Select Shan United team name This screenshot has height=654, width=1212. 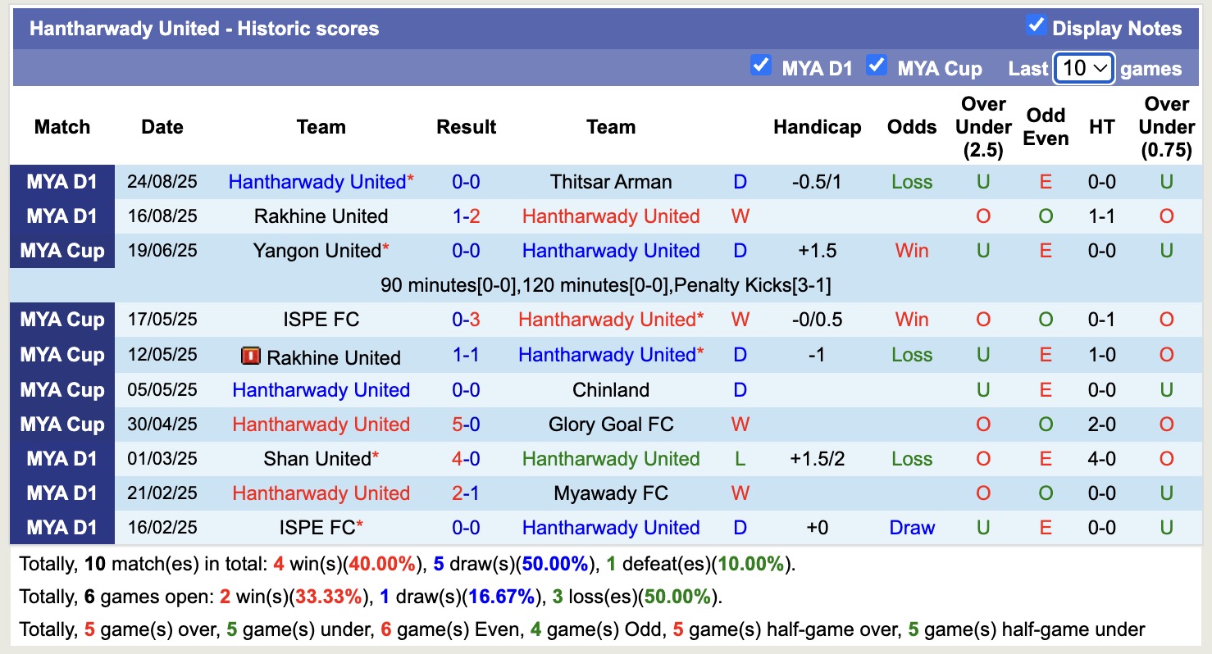tap(317, 459)
